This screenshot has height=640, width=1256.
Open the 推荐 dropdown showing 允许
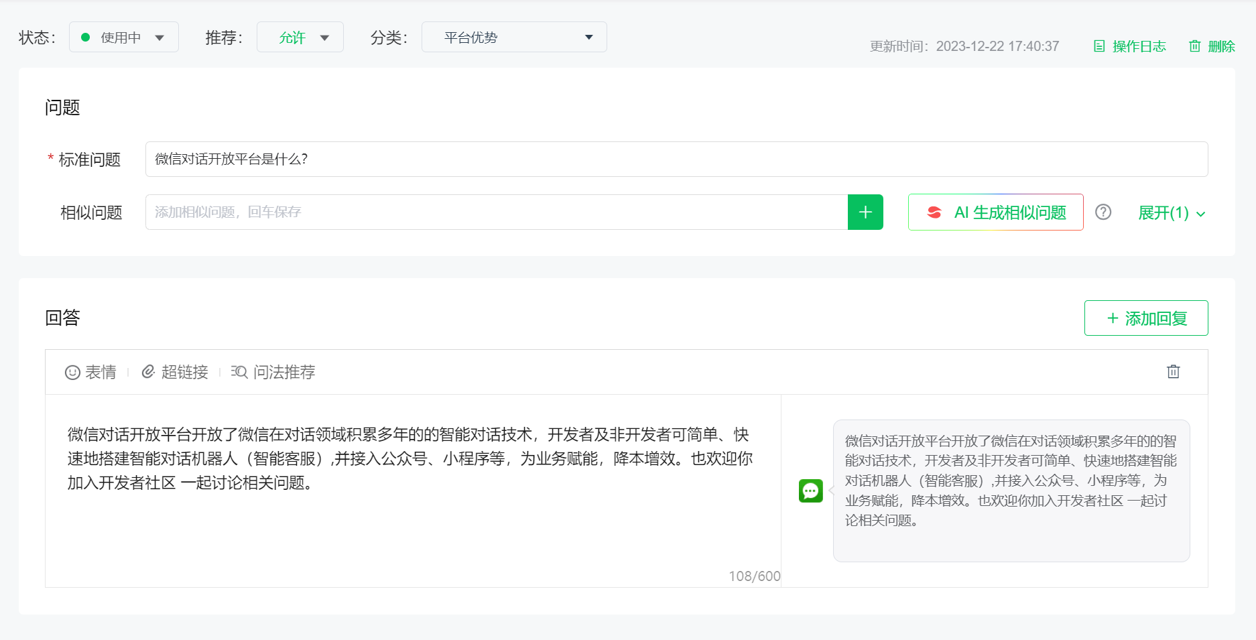click(x=300, y=38)
